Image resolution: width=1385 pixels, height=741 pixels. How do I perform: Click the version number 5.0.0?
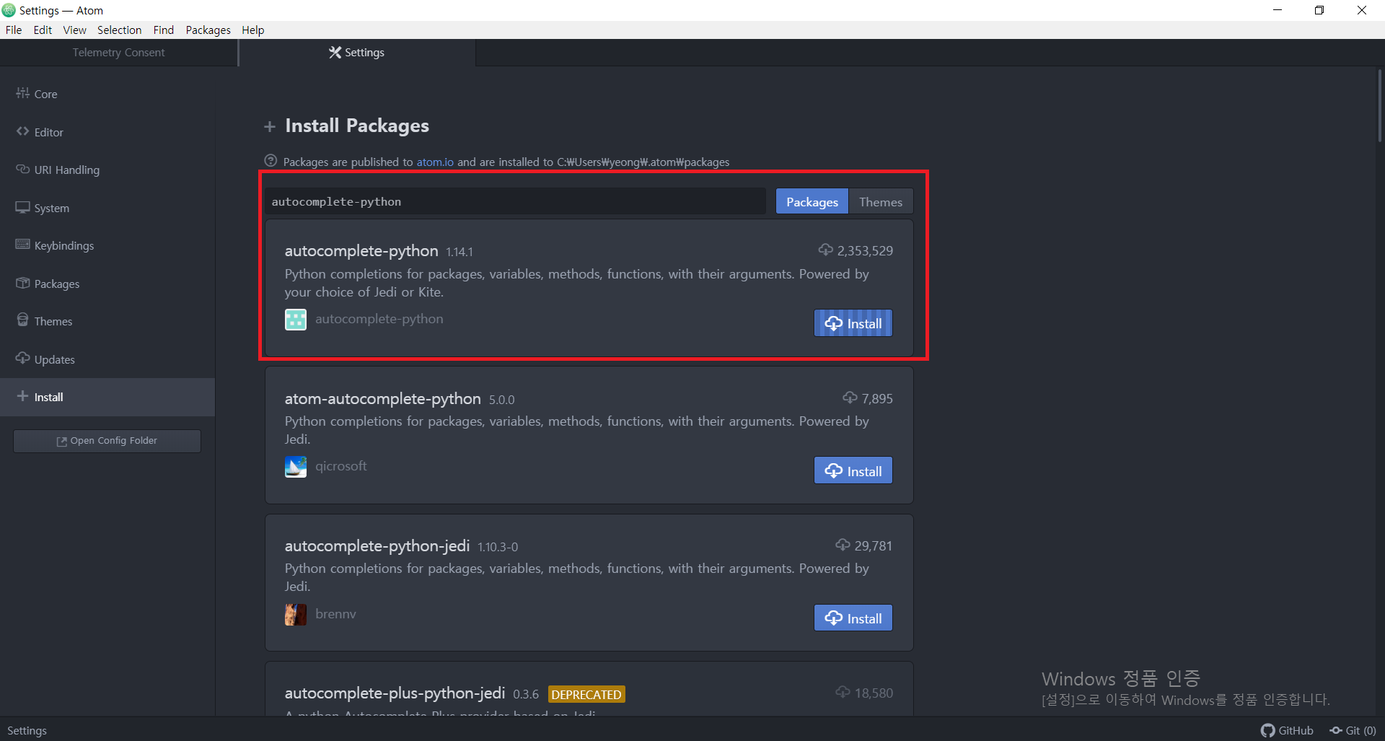tap(501, 400)
